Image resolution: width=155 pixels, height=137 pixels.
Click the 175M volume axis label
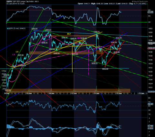(4, 71)
